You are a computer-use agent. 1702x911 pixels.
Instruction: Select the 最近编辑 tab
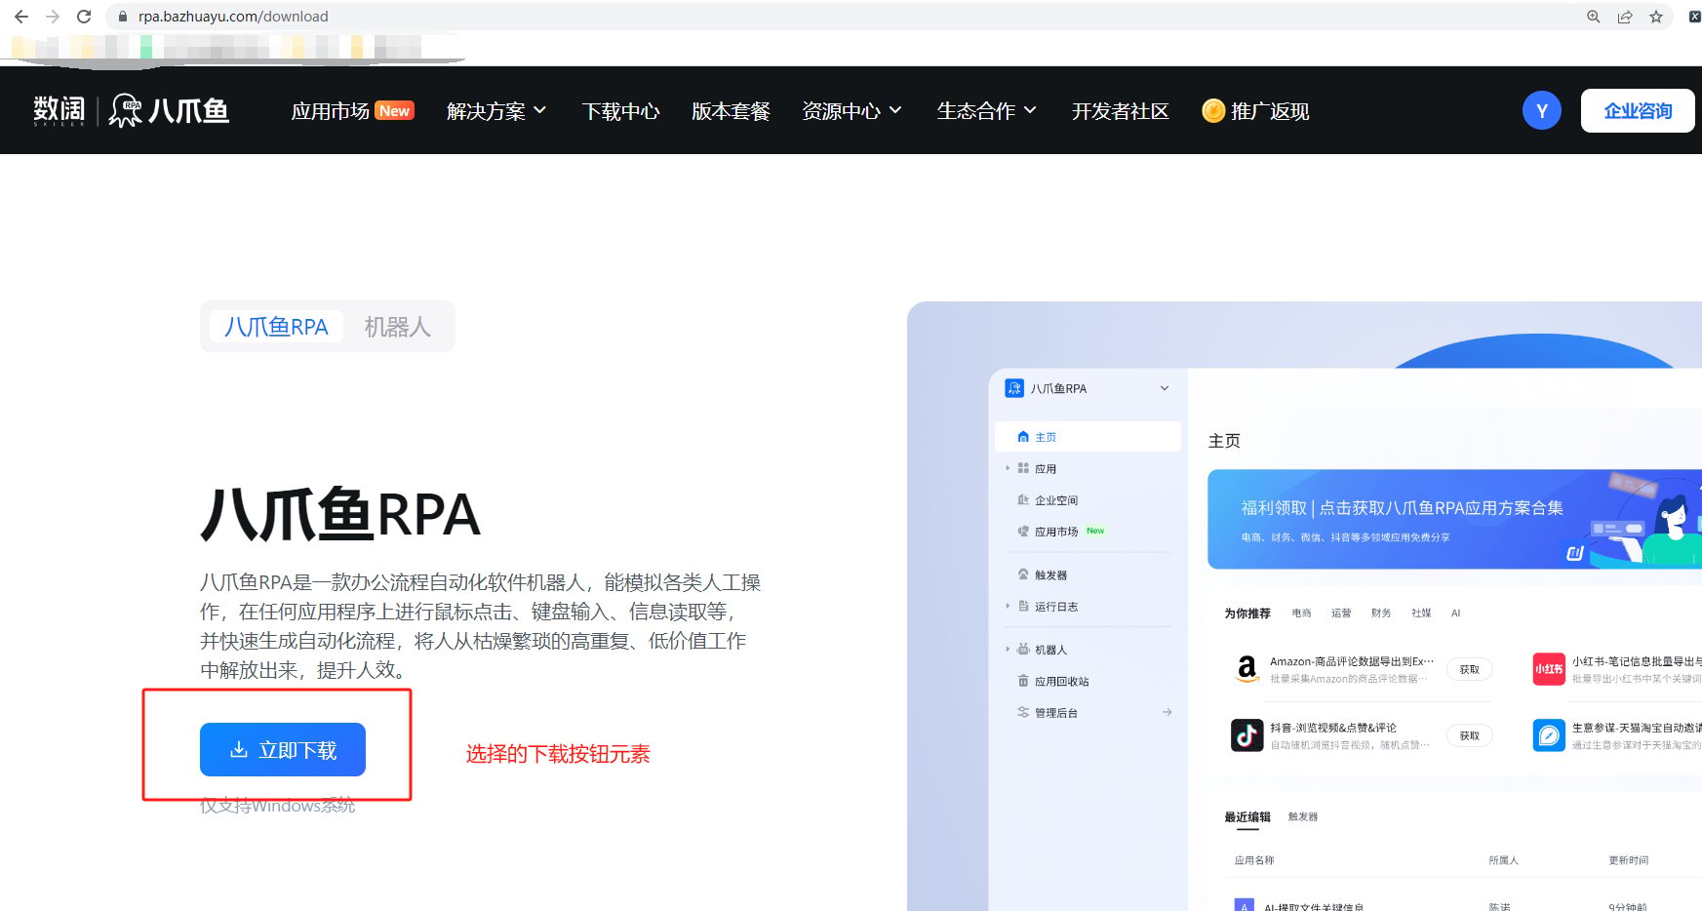click(1247, 817)
